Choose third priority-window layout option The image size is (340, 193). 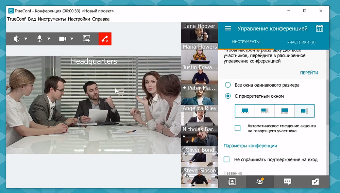[x=285, y=111]
